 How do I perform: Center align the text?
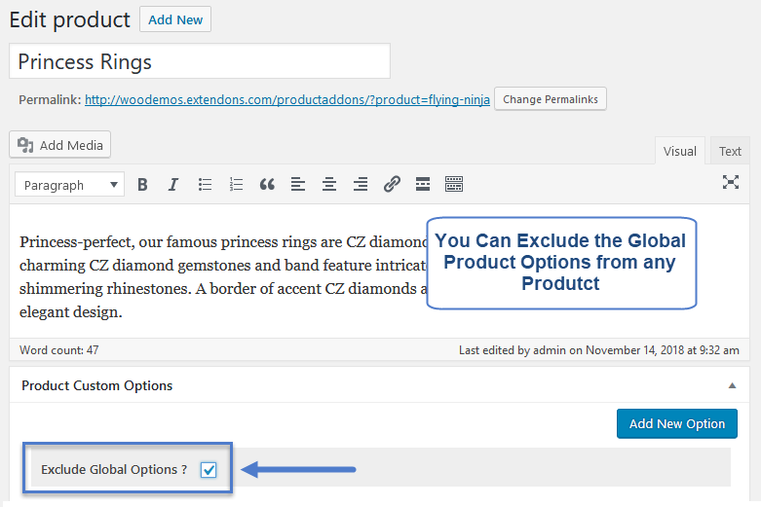329,184
